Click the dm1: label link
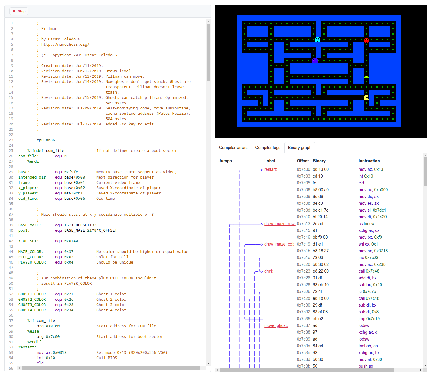Screen dimensions: 436x378 269,271
